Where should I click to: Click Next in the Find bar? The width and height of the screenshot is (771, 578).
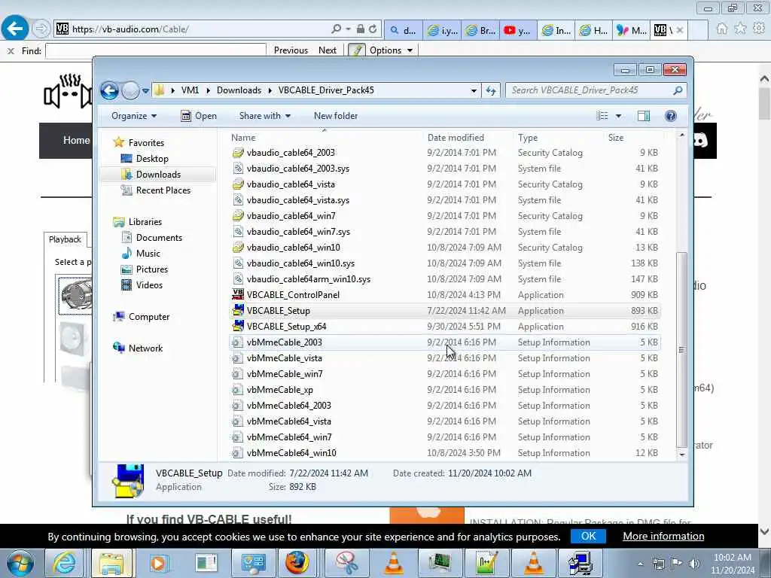coord(327,50)
